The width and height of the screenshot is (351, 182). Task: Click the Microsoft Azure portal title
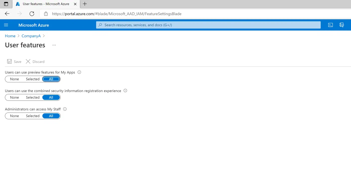coord(34,25)
